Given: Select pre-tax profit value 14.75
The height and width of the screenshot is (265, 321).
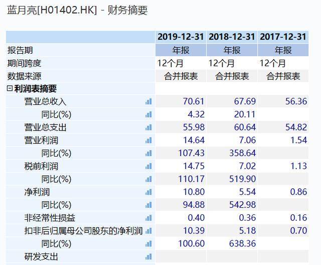Looking at the screenshot, I should pyautogui.click(x=194, y=166).
